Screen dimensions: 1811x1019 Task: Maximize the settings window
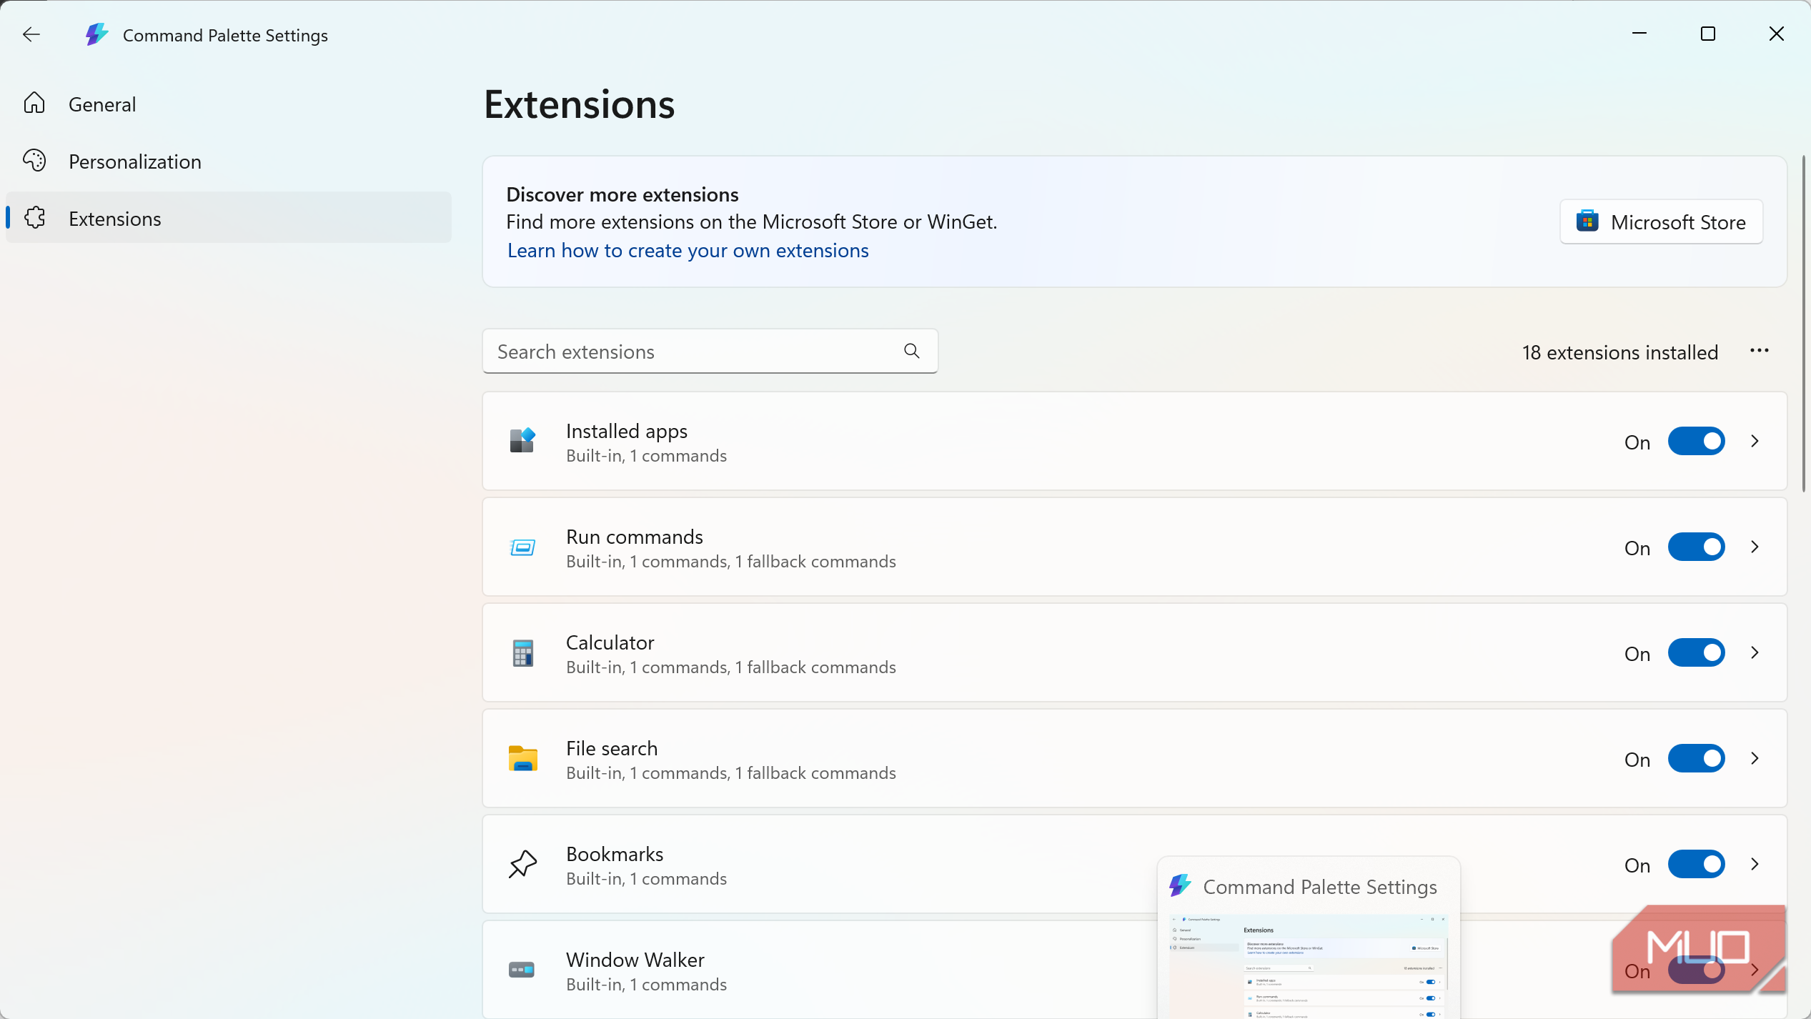click(x=1708, y=34)
